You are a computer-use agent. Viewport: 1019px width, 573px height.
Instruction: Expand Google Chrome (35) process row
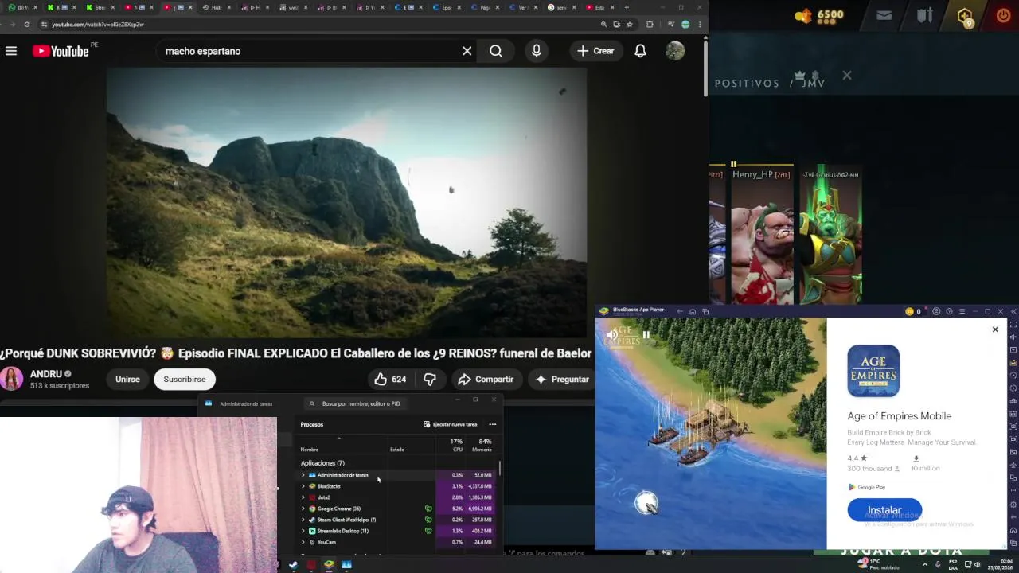[x=303, y=509]
